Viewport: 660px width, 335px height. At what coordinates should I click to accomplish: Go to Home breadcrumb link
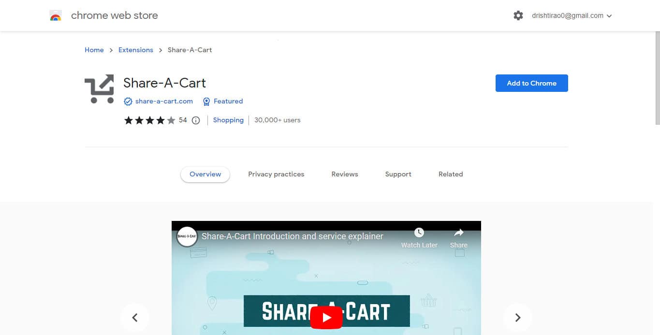(94, 50)
